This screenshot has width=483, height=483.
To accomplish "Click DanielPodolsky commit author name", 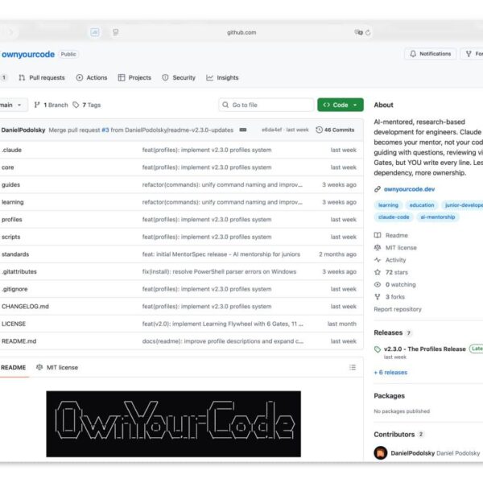I will (x=23, y=130).
